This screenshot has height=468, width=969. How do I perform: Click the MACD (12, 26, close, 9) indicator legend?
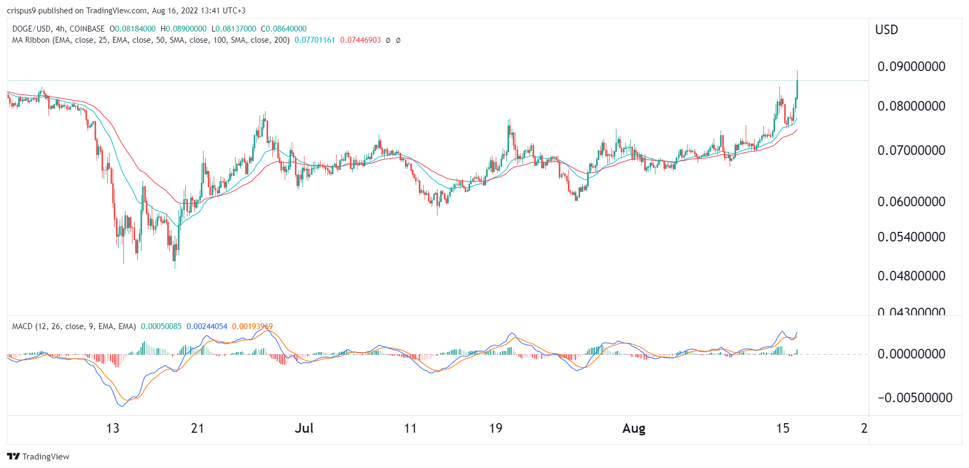74,326
